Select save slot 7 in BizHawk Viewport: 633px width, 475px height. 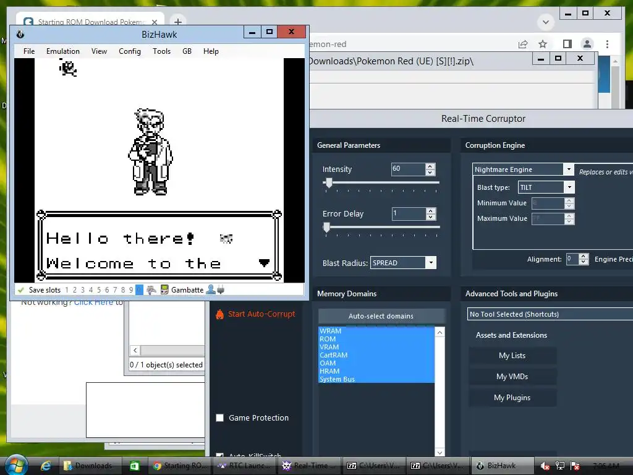115,289
